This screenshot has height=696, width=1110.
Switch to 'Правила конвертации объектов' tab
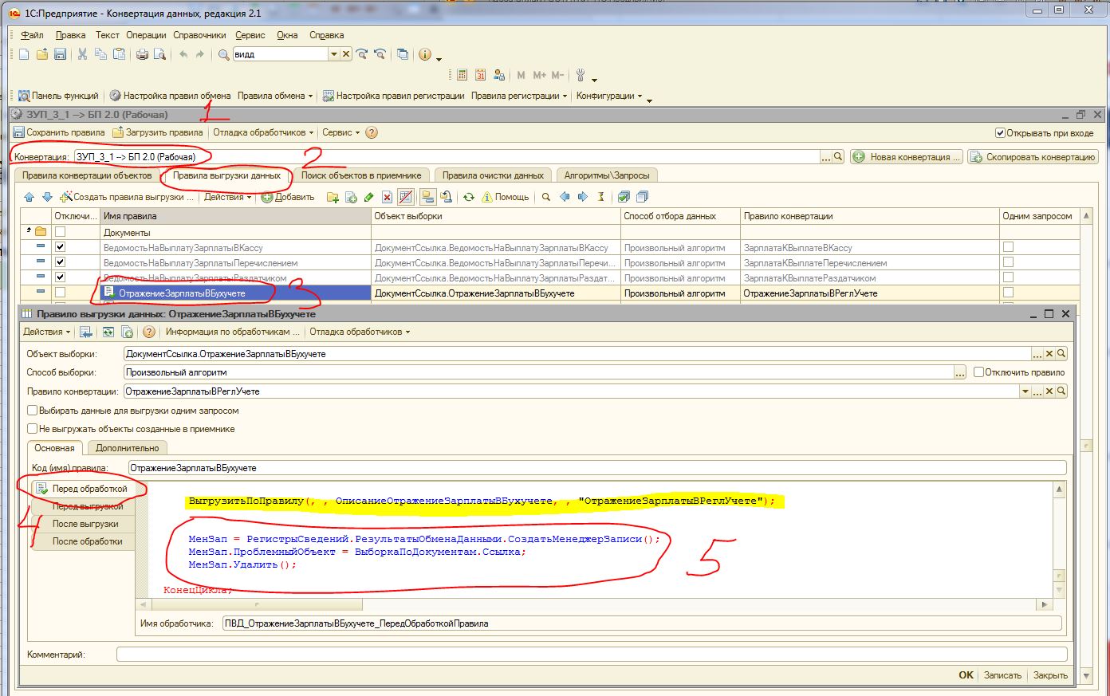[x=87, y=175]
